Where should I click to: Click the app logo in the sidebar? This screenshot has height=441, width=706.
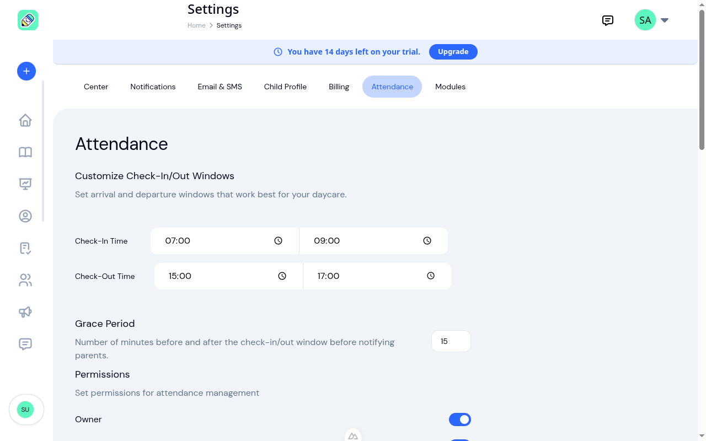pyautogui.click(x=28, y=20)
